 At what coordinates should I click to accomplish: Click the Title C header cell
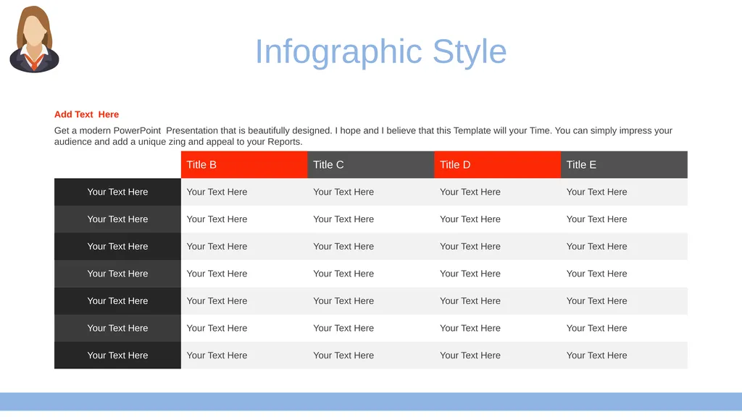coord(371,164)
